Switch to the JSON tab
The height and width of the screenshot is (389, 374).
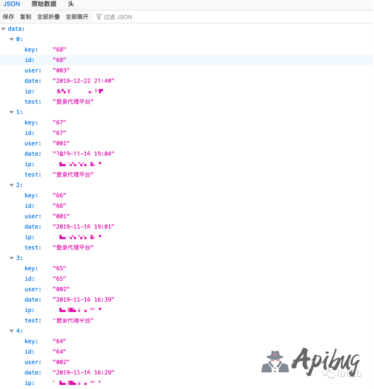[x=12, y=4]
